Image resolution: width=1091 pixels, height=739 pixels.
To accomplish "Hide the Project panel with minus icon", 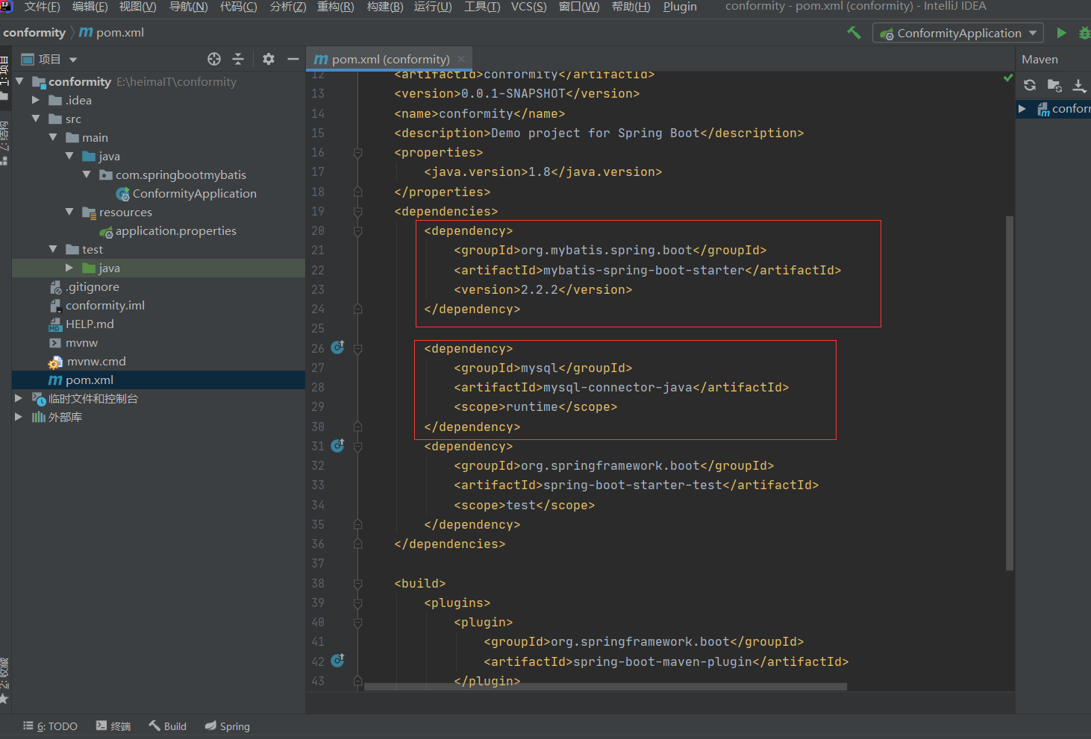I will tap(293, 59).
